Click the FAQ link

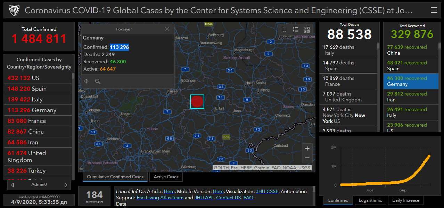[x=248, y=198]
